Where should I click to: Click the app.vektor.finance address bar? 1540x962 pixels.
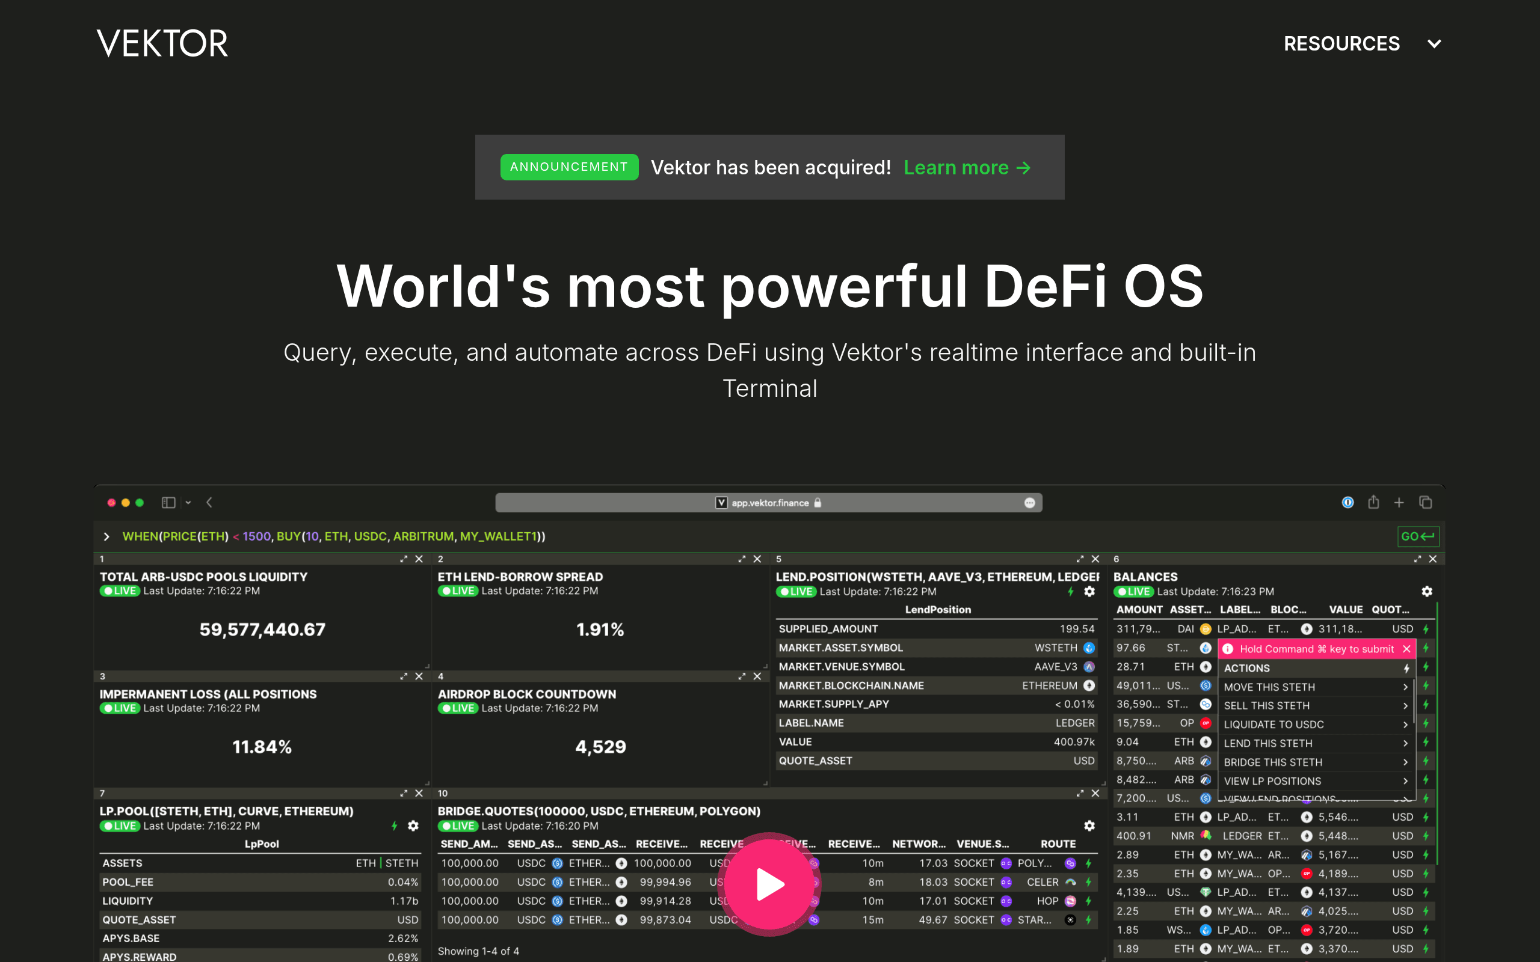point(769,503)
